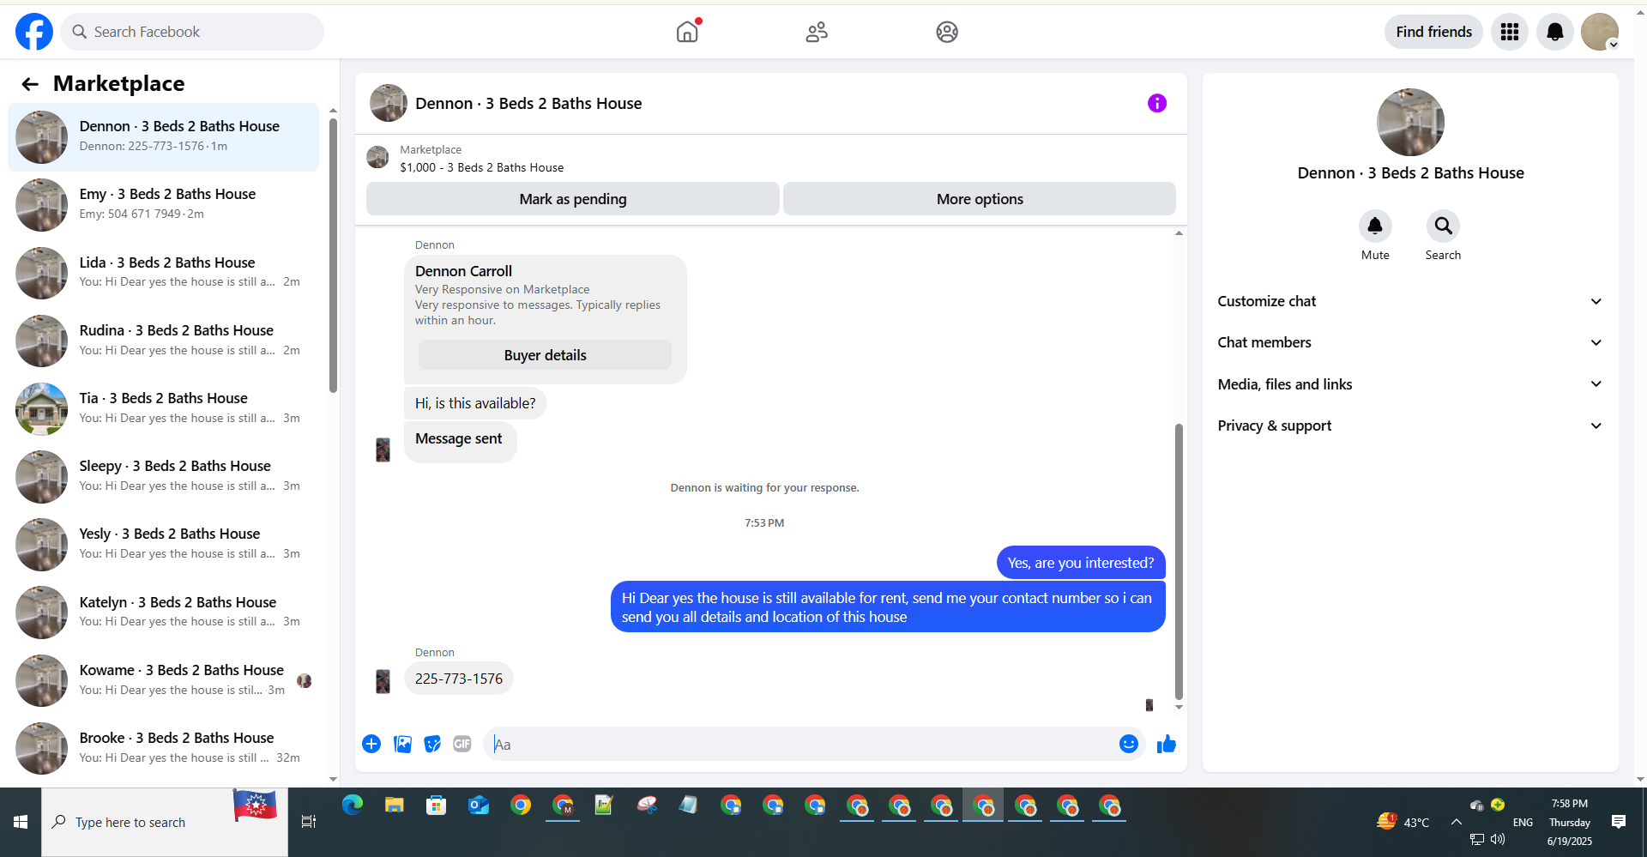Click the chat header title Dennon · 3 Beds 2 Baths House
The image size is (1647, 857).
pos(528,103)
